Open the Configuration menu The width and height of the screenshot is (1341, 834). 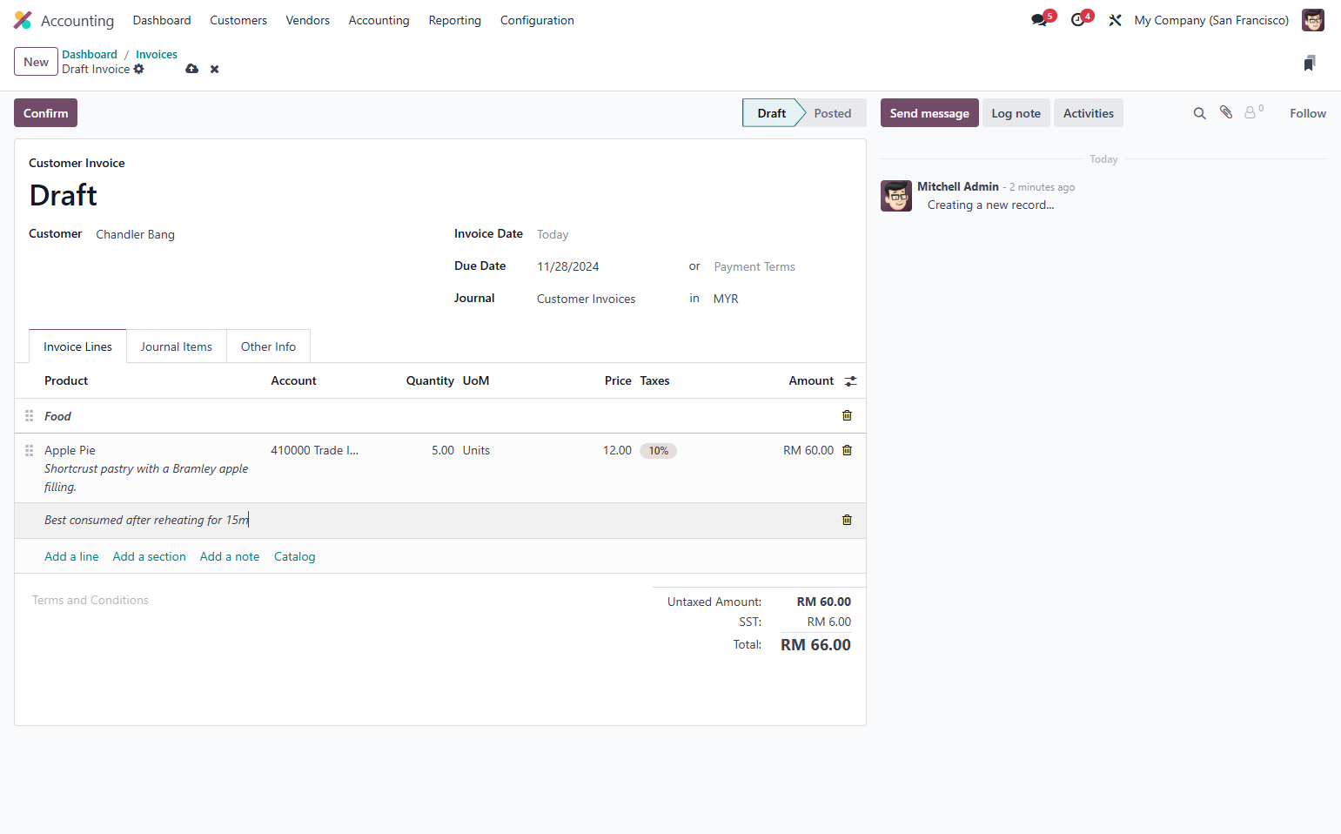[537, 20]
